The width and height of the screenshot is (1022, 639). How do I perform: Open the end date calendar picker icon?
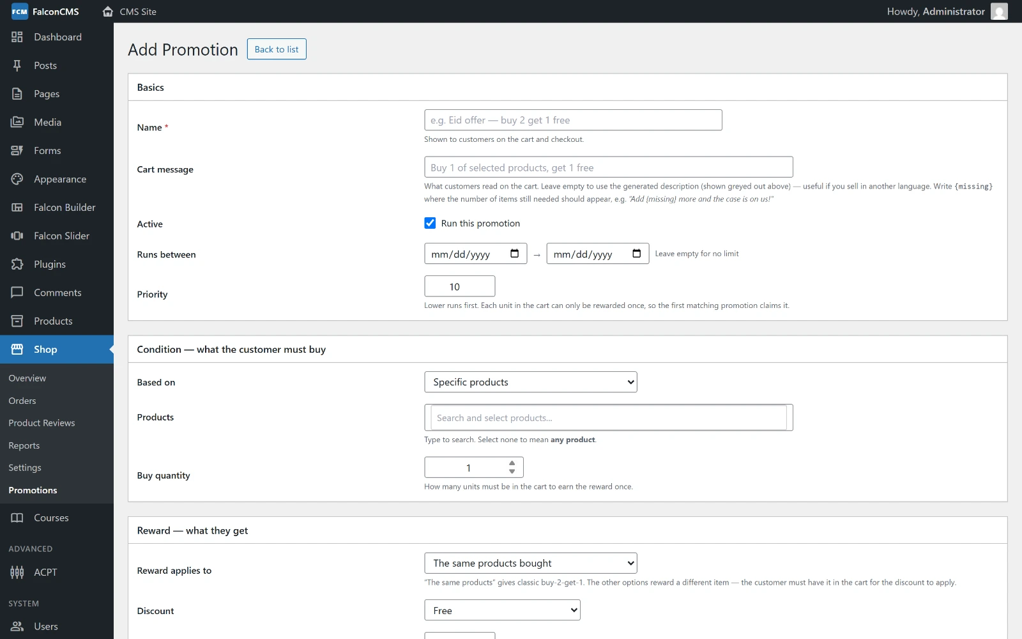636,254
